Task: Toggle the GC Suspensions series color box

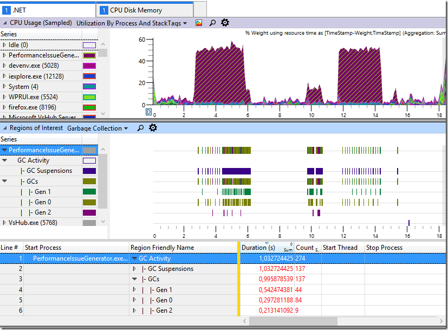Action: [89, 171]
